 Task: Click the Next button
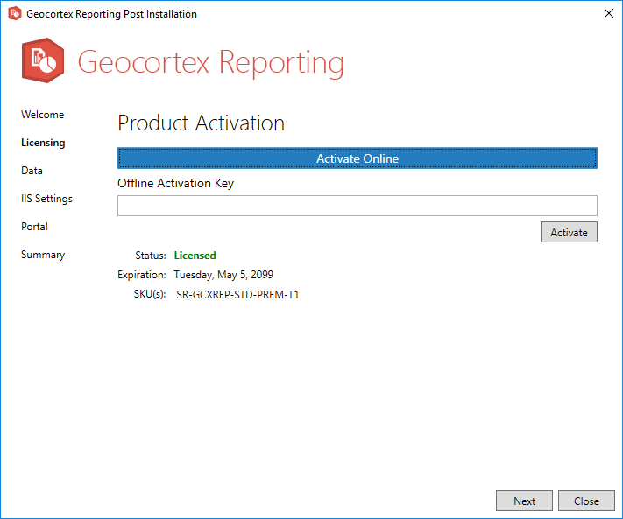[524, 501]
